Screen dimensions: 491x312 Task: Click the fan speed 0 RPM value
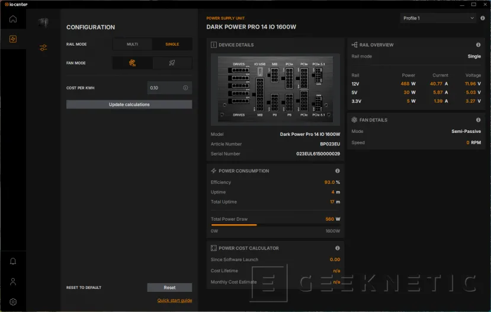point(473,142)
